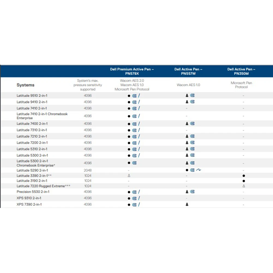Screen dimensions: 273x273
Task: Click the 'Latitude 7210 2-in-1' system name
Action: point(32,136)
